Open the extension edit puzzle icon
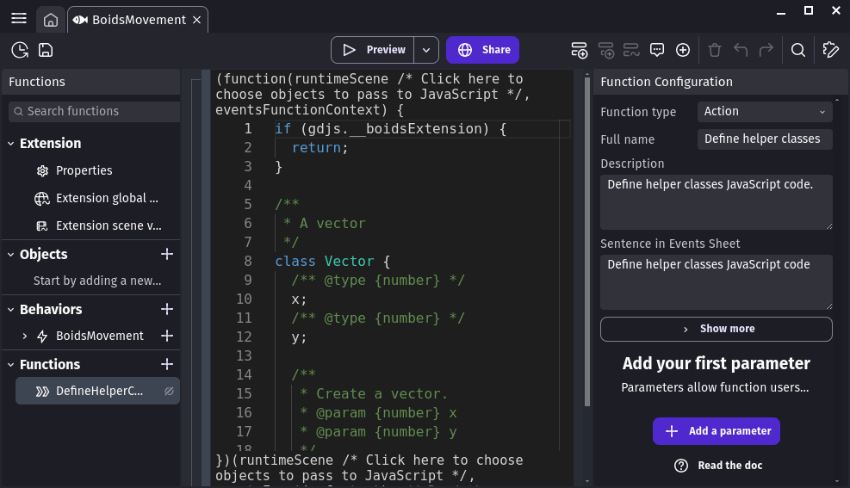 (830, 50)
